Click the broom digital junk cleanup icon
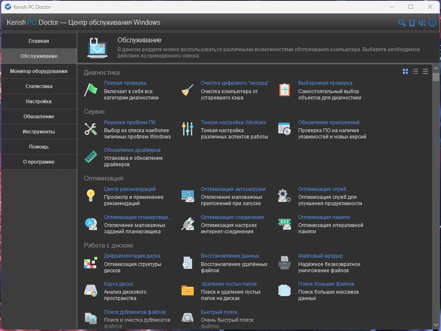The image size is (441, 331). [188, 90]
